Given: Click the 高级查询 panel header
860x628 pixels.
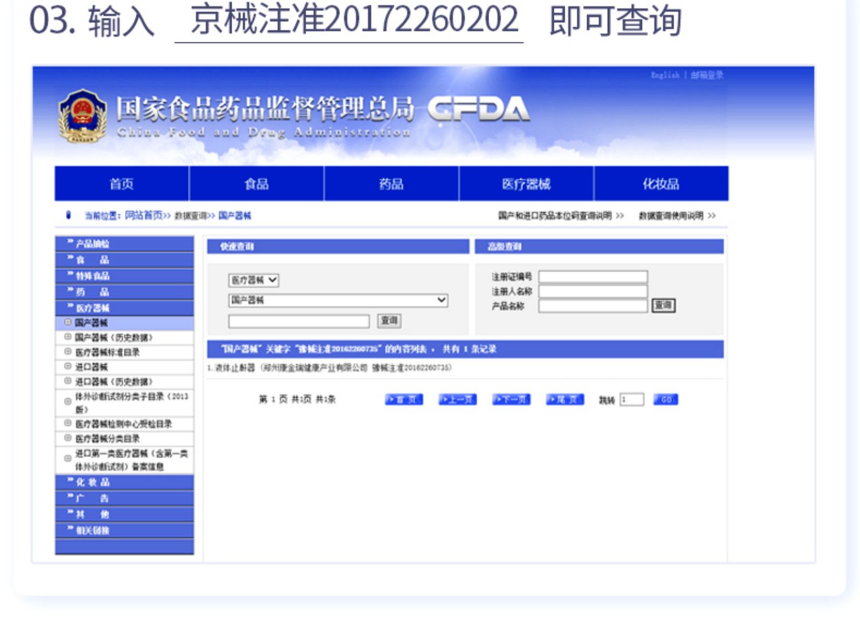Looking at the screenshot, I should coord(599,246).
